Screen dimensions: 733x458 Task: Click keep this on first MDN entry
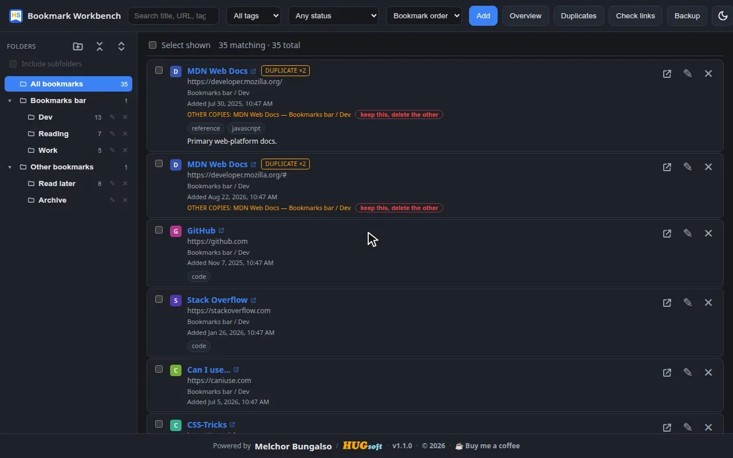(399, 114)
